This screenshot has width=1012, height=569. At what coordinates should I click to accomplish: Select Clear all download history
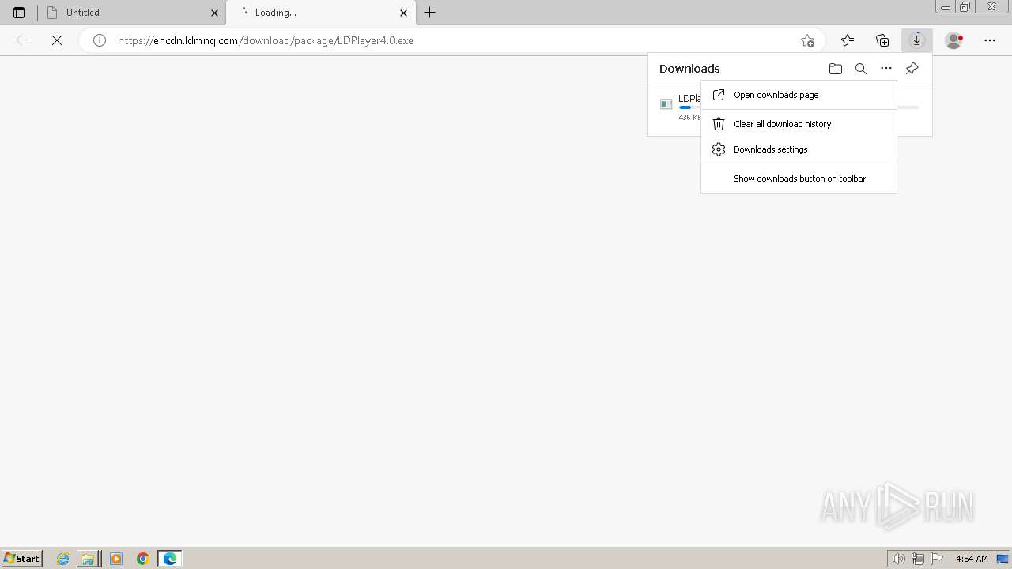799,124
